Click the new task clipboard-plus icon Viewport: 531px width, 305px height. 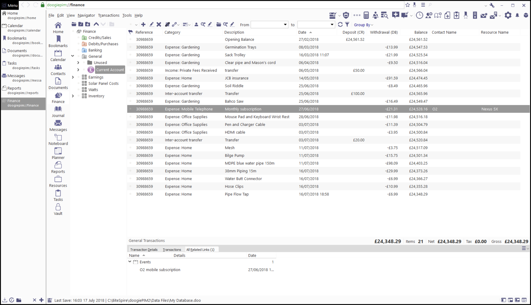457,15
